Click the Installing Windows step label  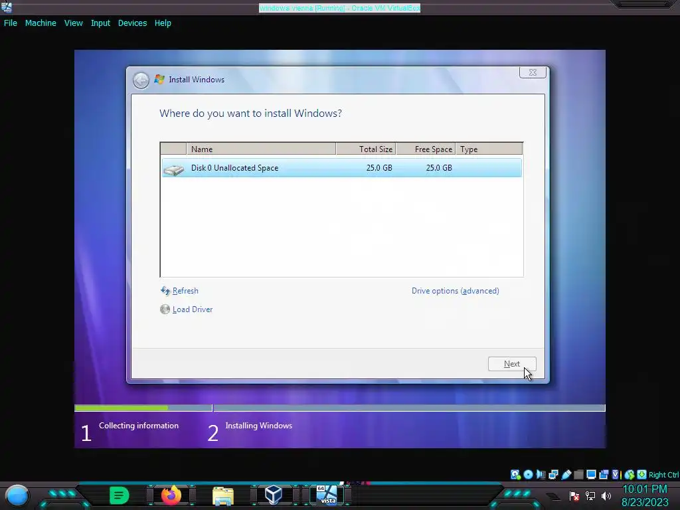click(x=259, y=426)
